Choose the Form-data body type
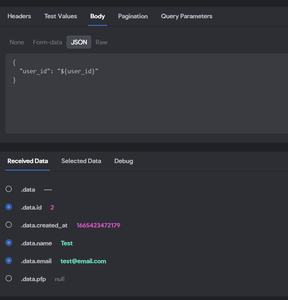Viewport: 288px width, 300px height. click(x=47, y=42)
